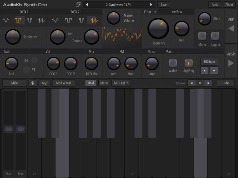
Task: Click the Pitch bend slider handle
Action: (x=9, y=129)
